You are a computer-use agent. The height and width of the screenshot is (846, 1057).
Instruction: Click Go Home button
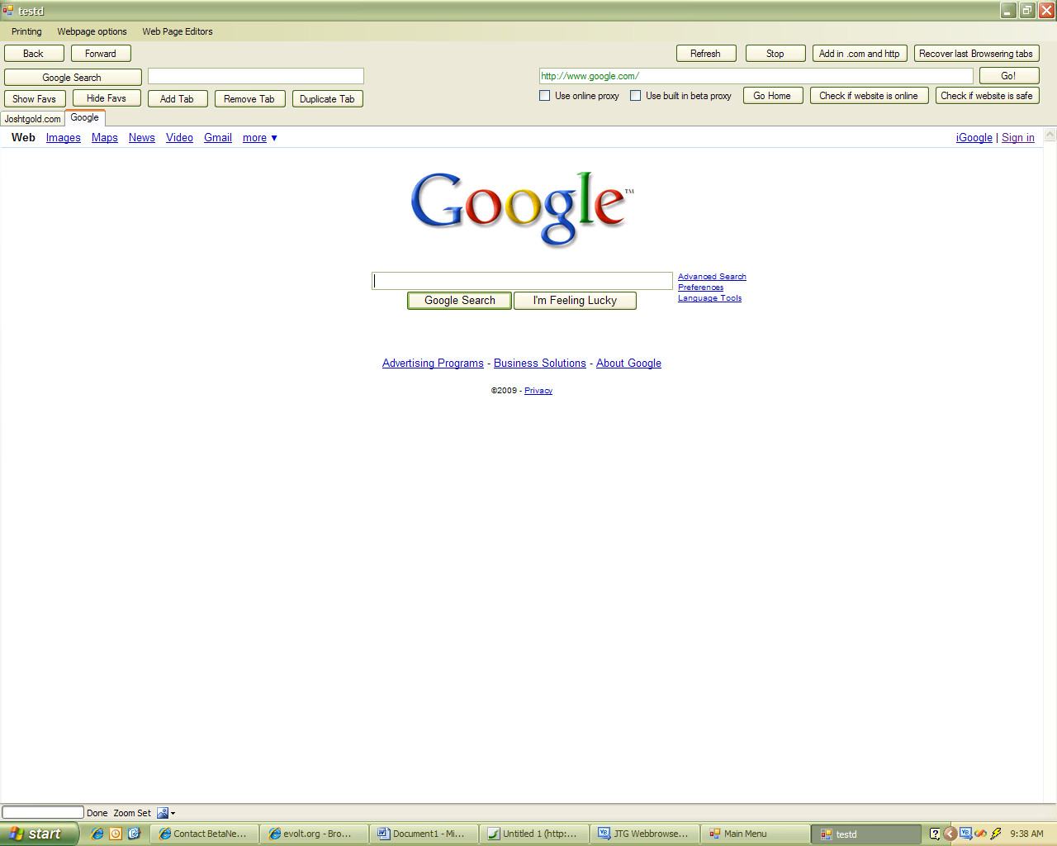click(772, 96)
